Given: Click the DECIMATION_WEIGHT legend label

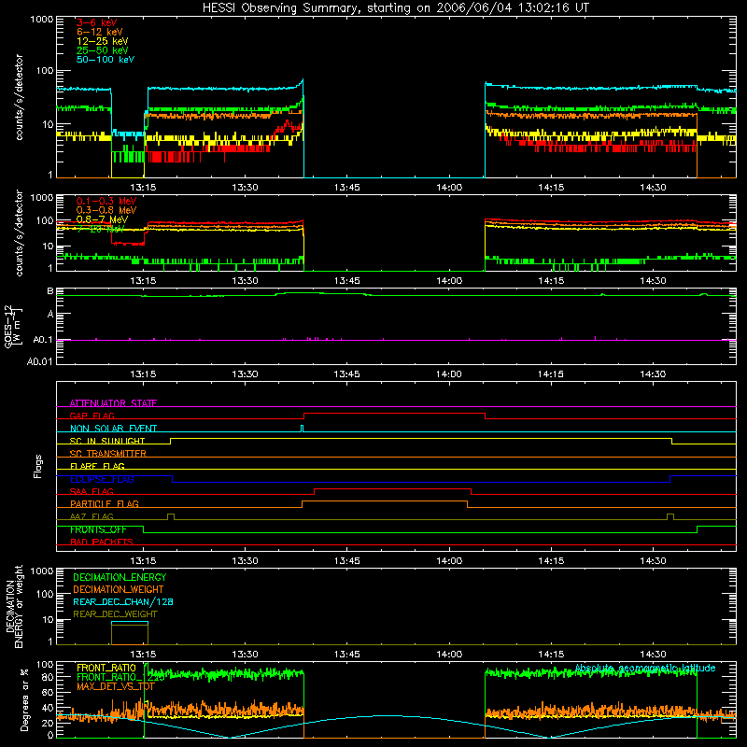Looking at the screenshot, I should (x=119, y=589).
